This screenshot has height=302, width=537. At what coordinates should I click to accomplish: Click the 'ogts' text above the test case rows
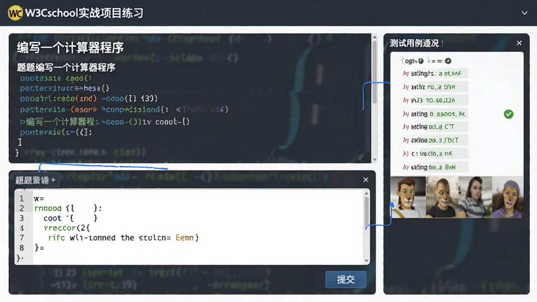coord(411,61)
